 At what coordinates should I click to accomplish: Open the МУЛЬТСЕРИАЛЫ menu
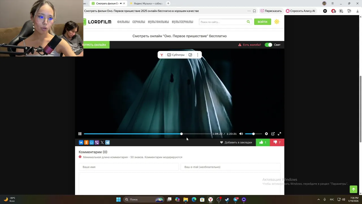coord(182,22)
